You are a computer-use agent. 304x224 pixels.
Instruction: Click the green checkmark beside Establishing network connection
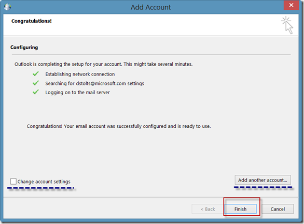click(36, 74)
